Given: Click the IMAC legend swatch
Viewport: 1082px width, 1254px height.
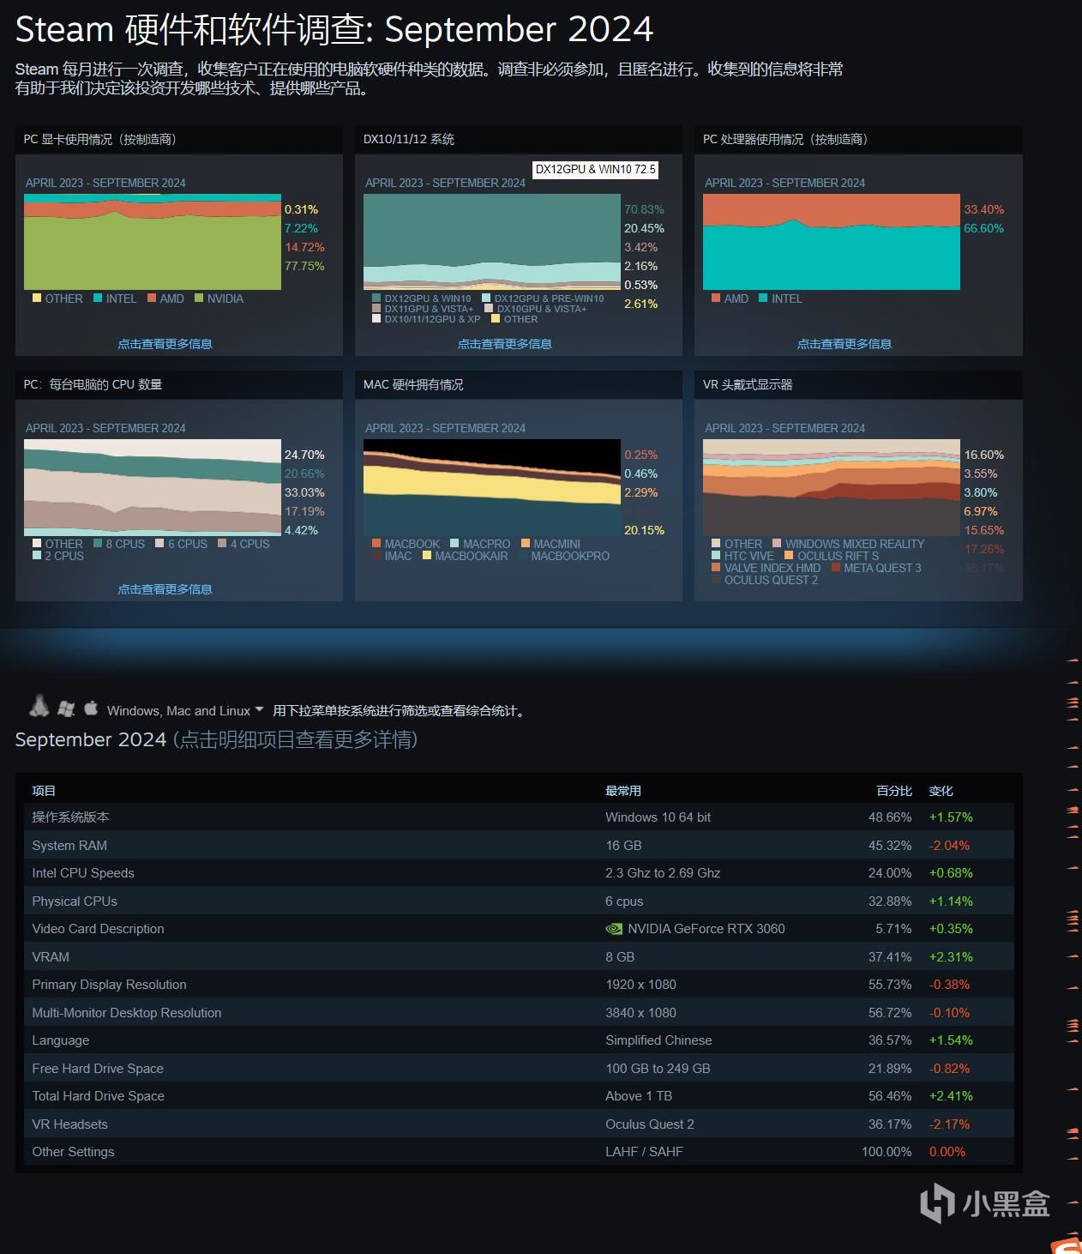Looking at the screenshot, I should (x=376, y=556).
